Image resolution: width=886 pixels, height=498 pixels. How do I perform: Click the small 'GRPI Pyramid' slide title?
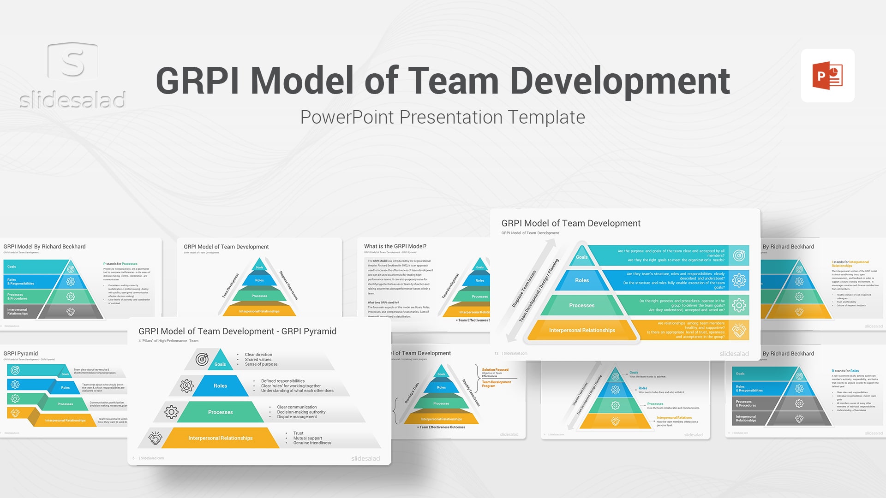coord(20,354)
